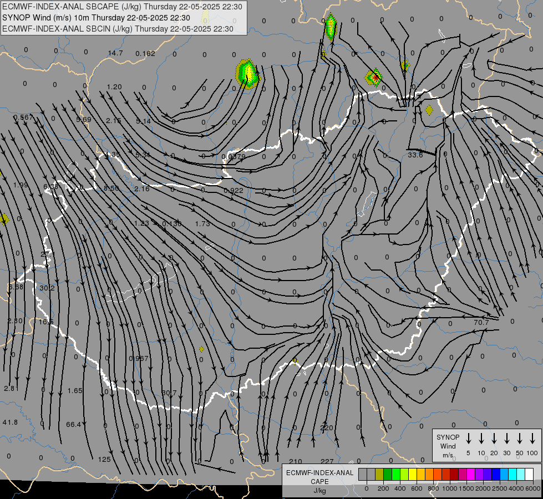This screenshot has width=543, height=499.
Task: Click the 14.7 value on the map
Action: click(x=115, y=53)
